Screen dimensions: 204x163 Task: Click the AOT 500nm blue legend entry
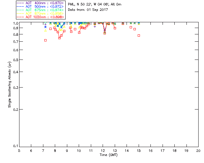point(41,6)
